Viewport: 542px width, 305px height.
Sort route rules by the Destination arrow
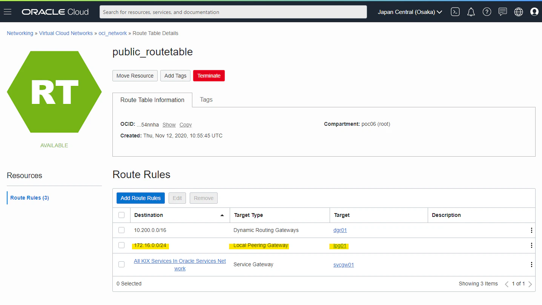222,215
